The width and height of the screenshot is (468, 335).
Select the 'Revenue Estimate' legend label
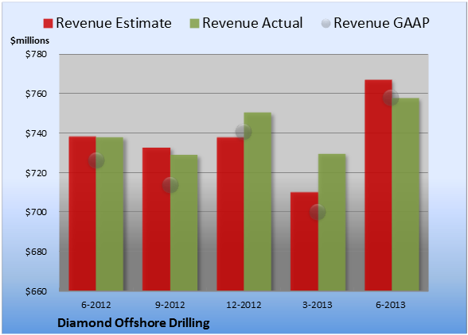click(114, 23)
